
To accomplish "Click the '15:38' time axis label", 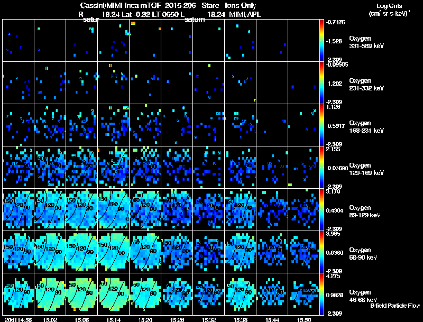I will tap(241, 319).
